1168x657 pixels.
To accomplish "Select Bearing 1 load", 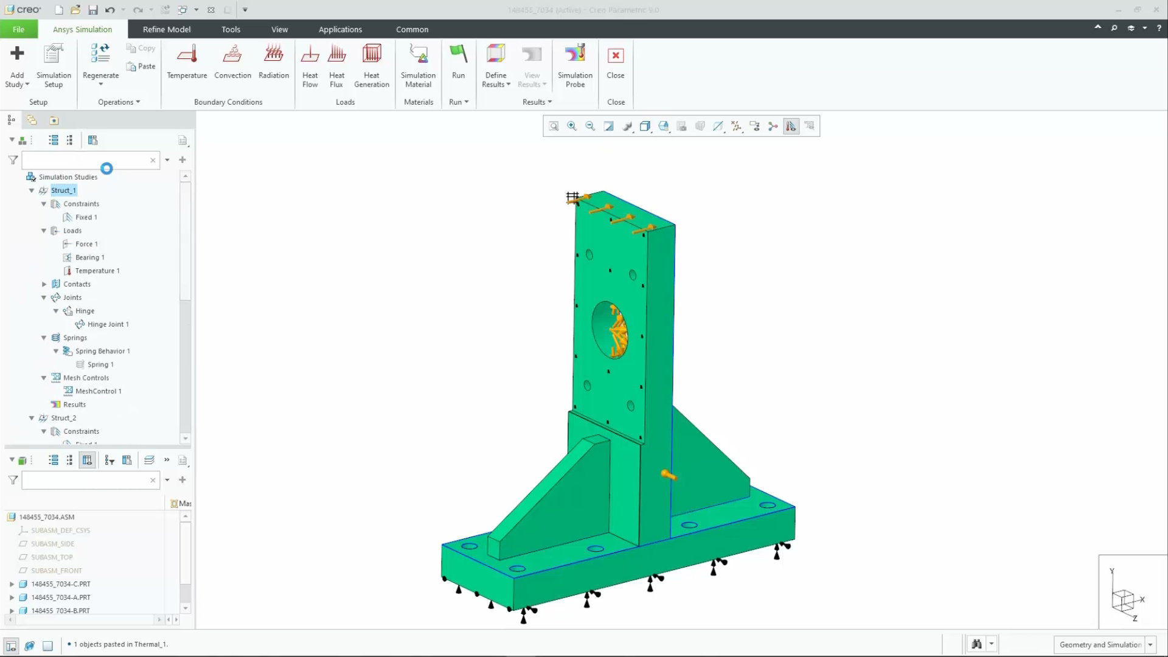I will pos(89,257).
